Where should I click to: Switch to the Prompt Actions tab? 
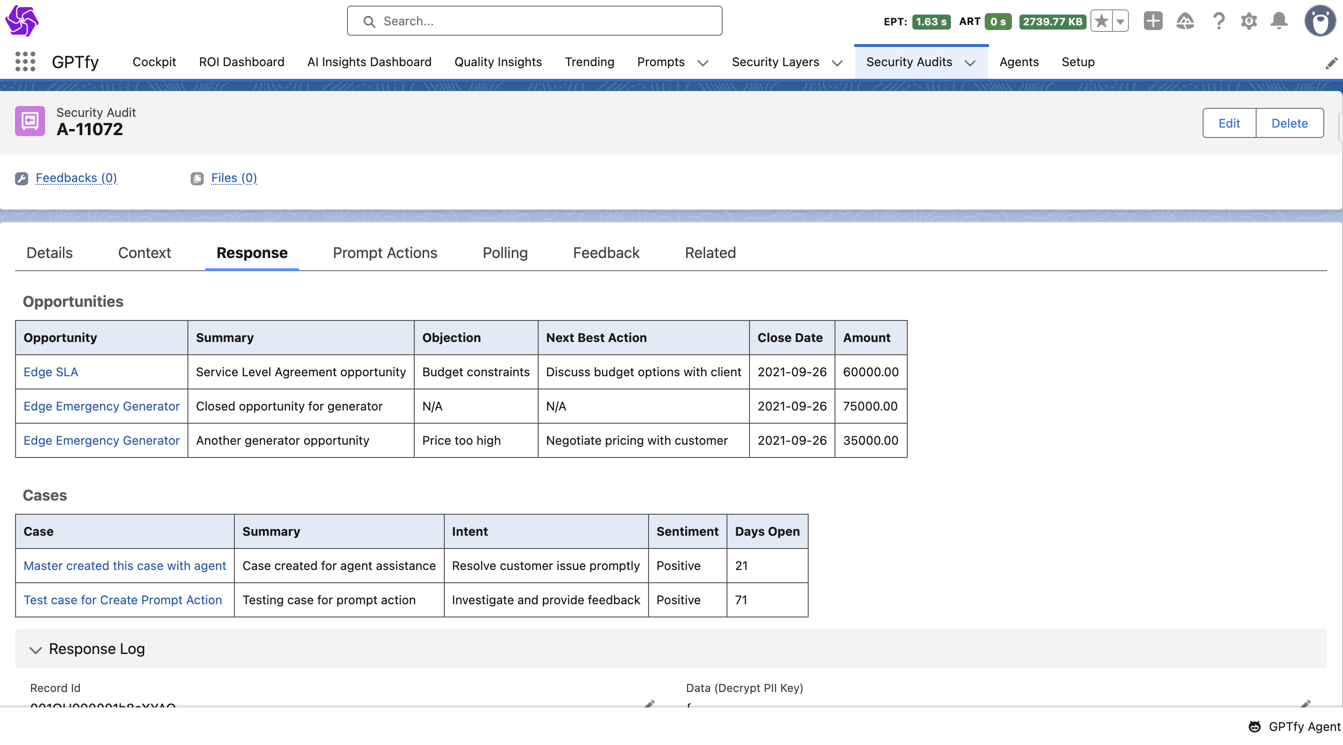coord(385,253)
